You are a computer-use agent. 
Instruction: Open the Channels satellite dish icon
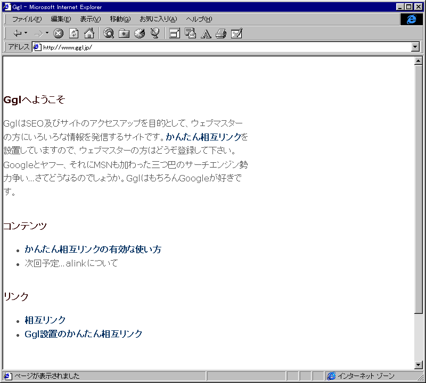coord(155,34)
